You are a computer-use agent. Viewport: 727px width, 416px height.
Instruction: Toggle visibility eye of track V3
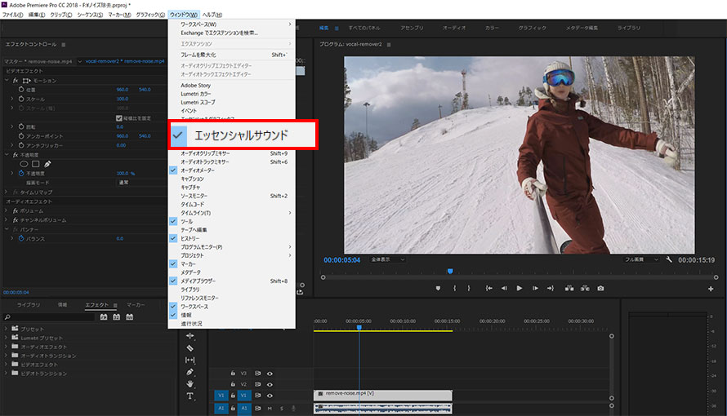[270, 373]
